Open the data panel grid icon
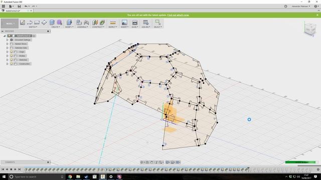The image size is (321, 180). (4, 6)
